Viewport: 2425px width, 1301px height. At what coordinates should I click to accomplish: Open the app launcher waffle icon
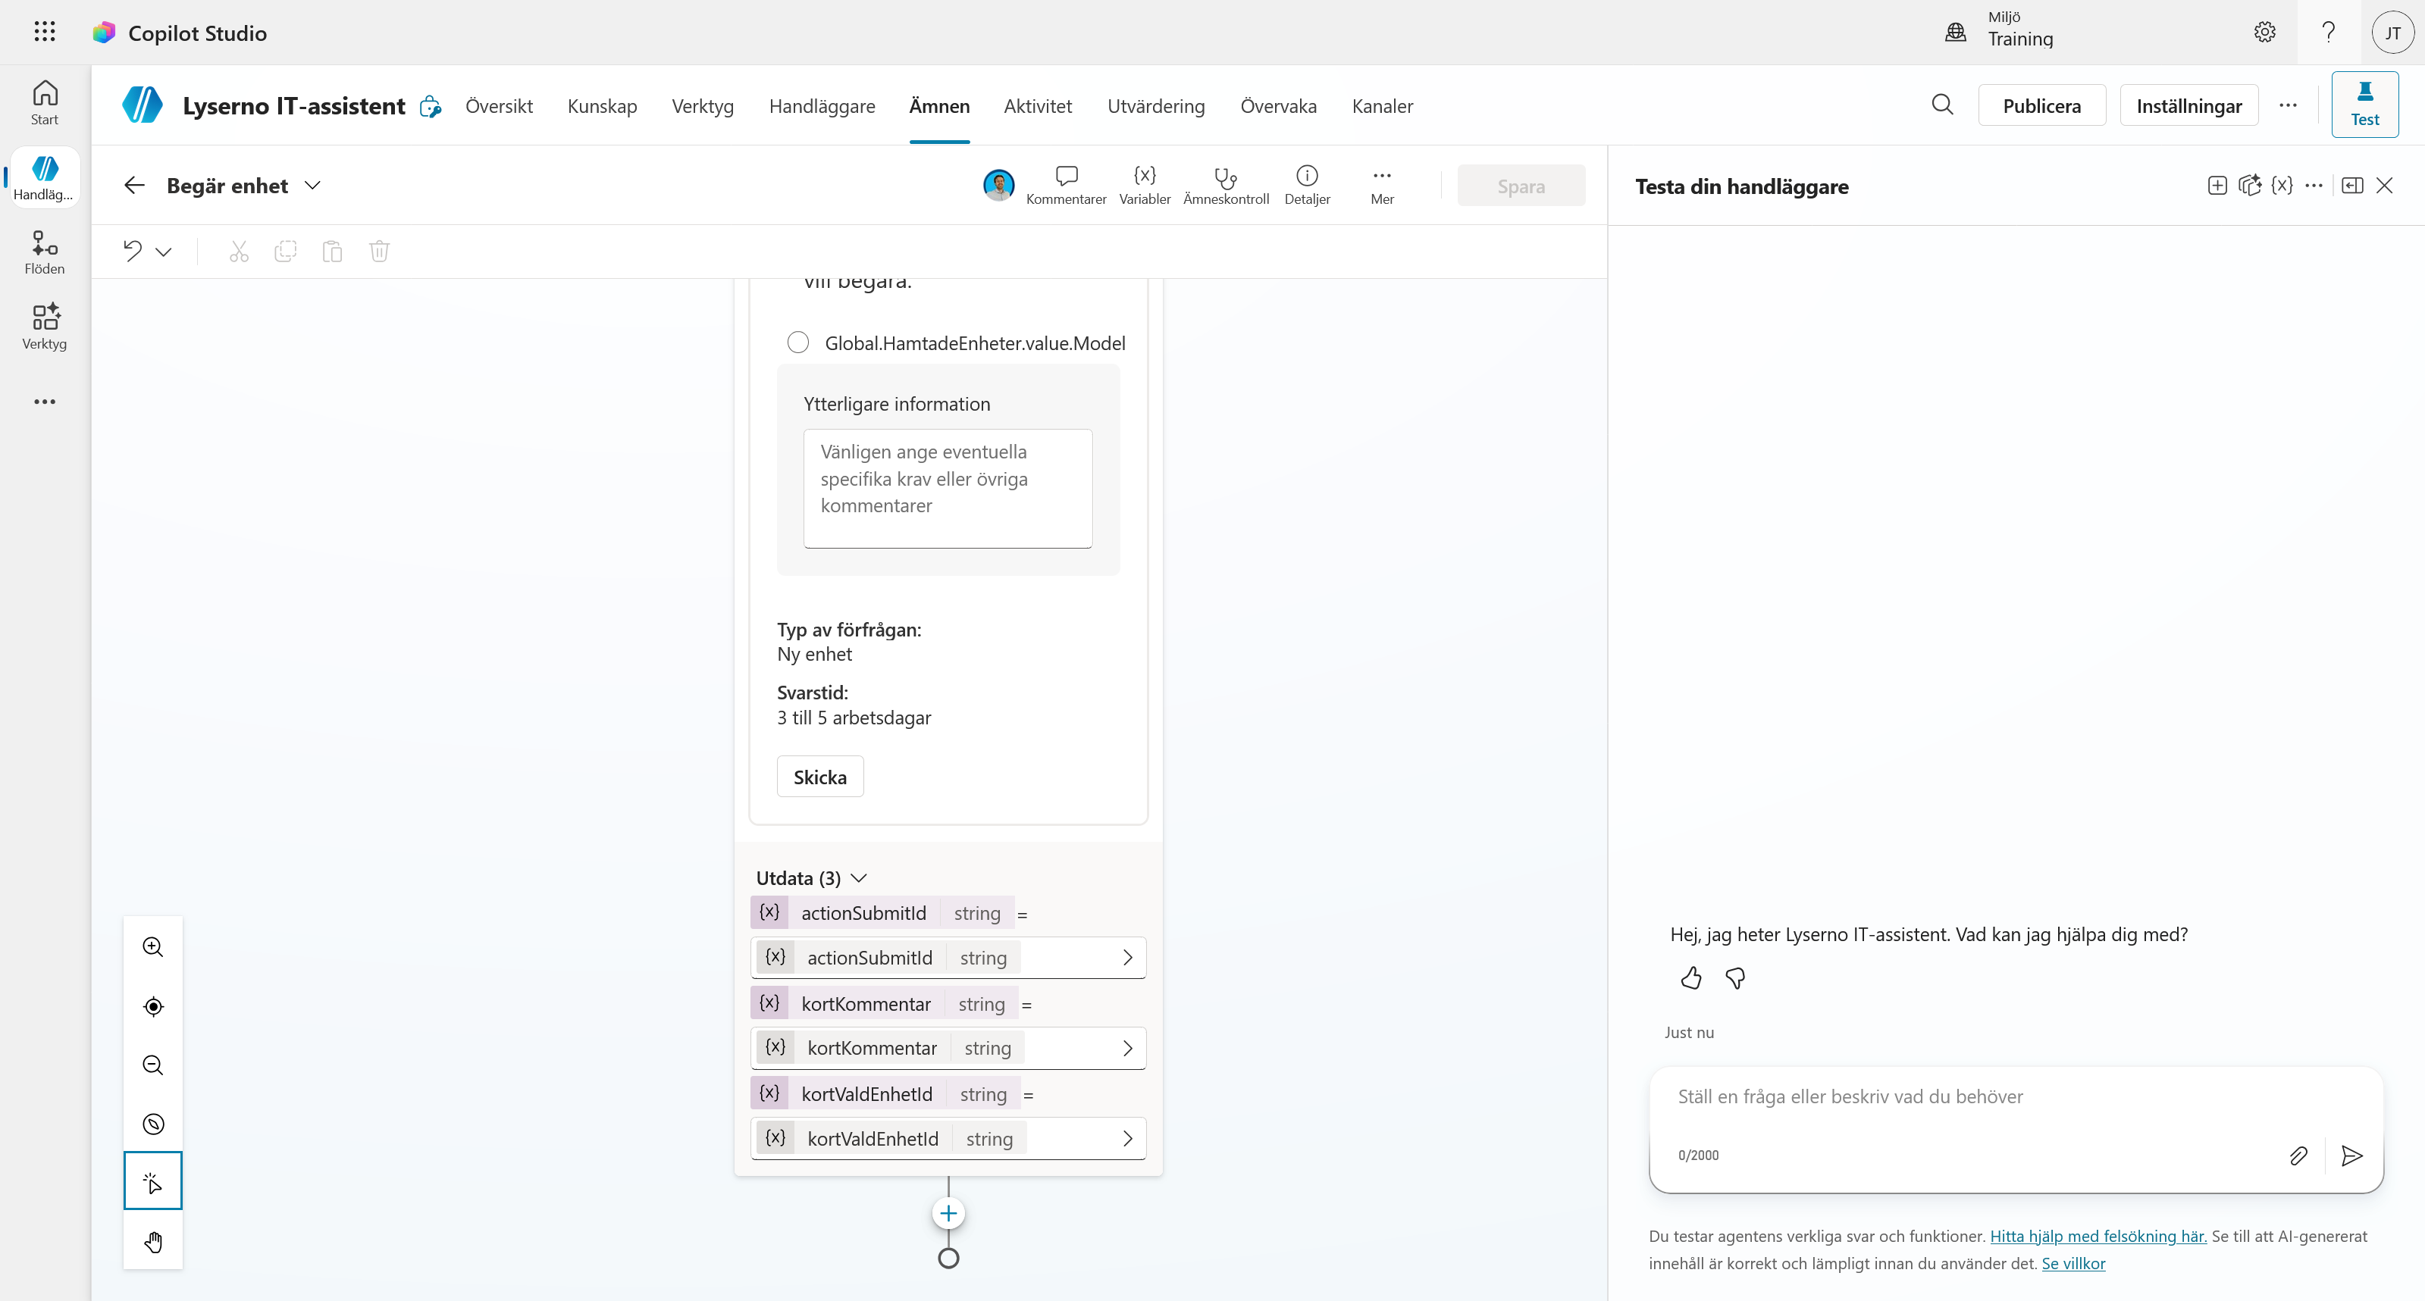click(44, 32)
